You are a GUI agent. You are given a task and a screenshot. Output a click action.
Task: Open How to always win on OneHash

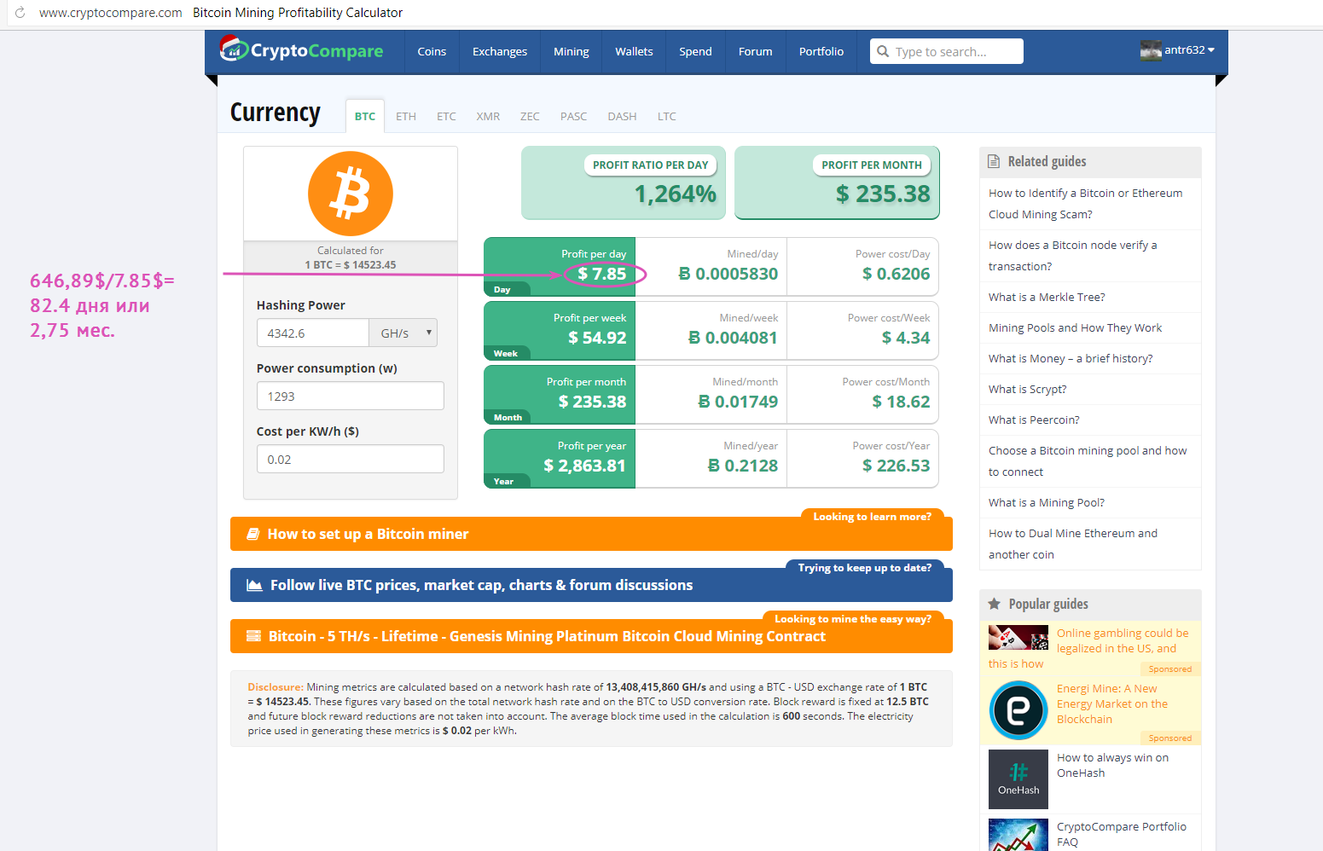[x=1112, y=765]
